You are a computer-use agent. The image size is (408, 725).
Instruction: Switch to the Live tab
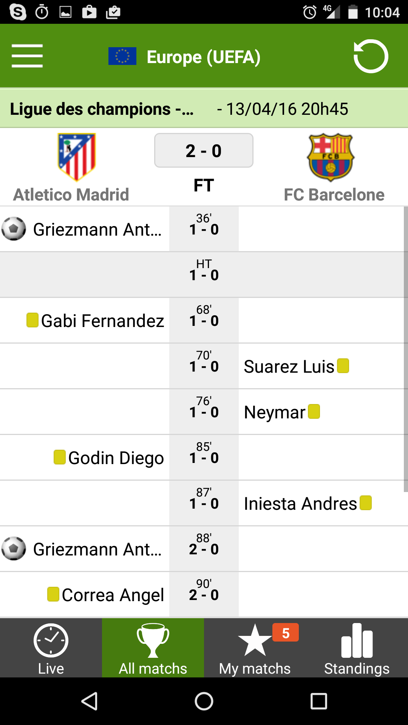pyautogui.click(x=51, y=648)
